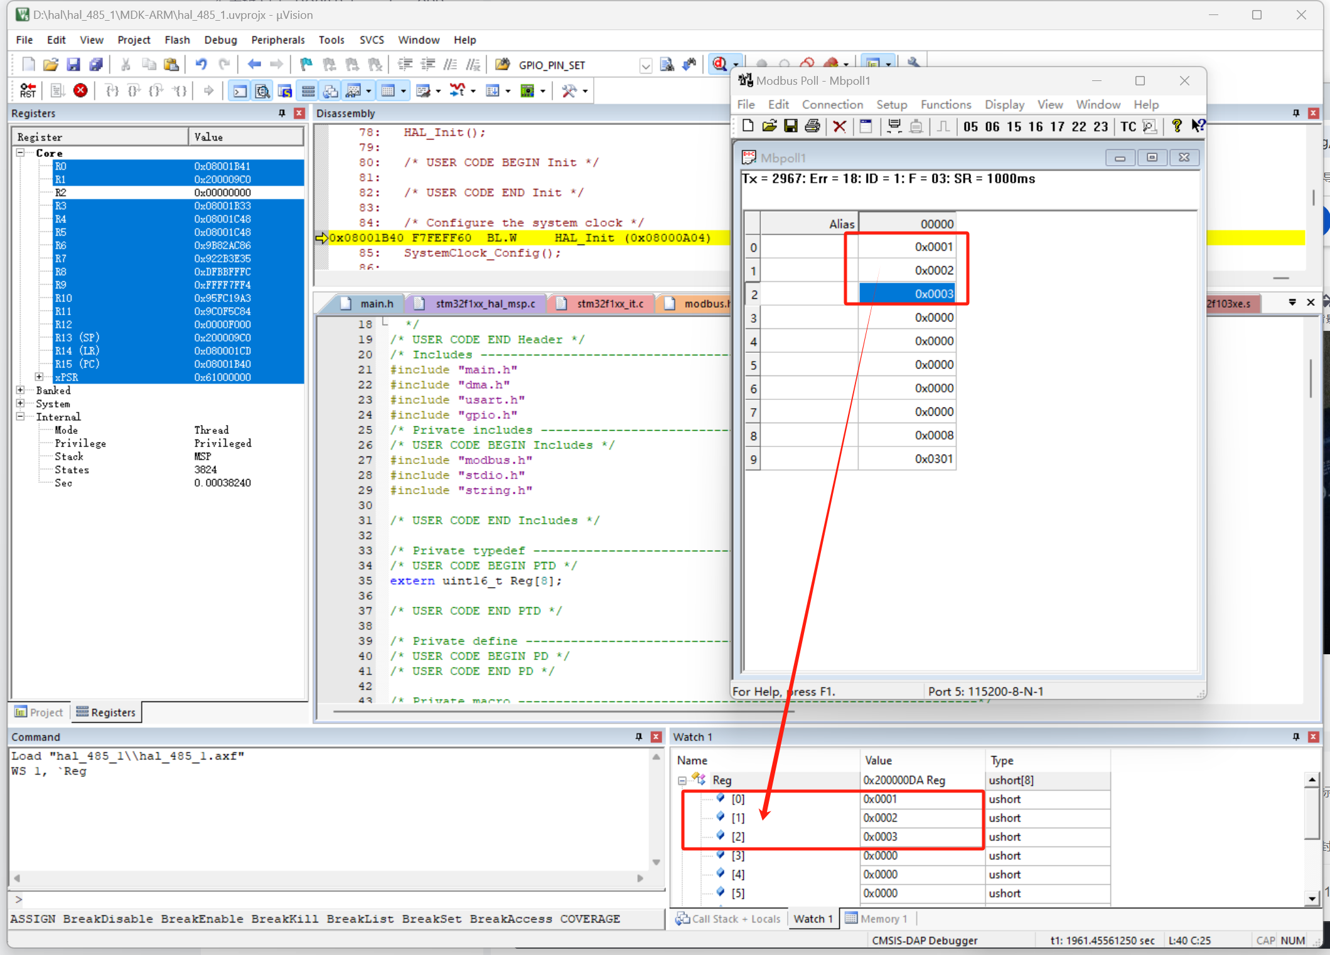Click function 06 write single register
The image size is (1330, 955).
pyautogui.click(x=992, y=127)
